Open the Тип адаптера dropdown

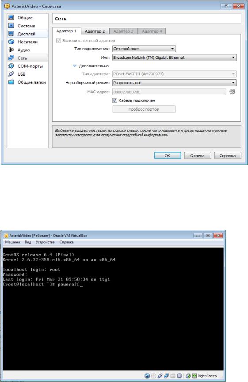tap(174, 74)
